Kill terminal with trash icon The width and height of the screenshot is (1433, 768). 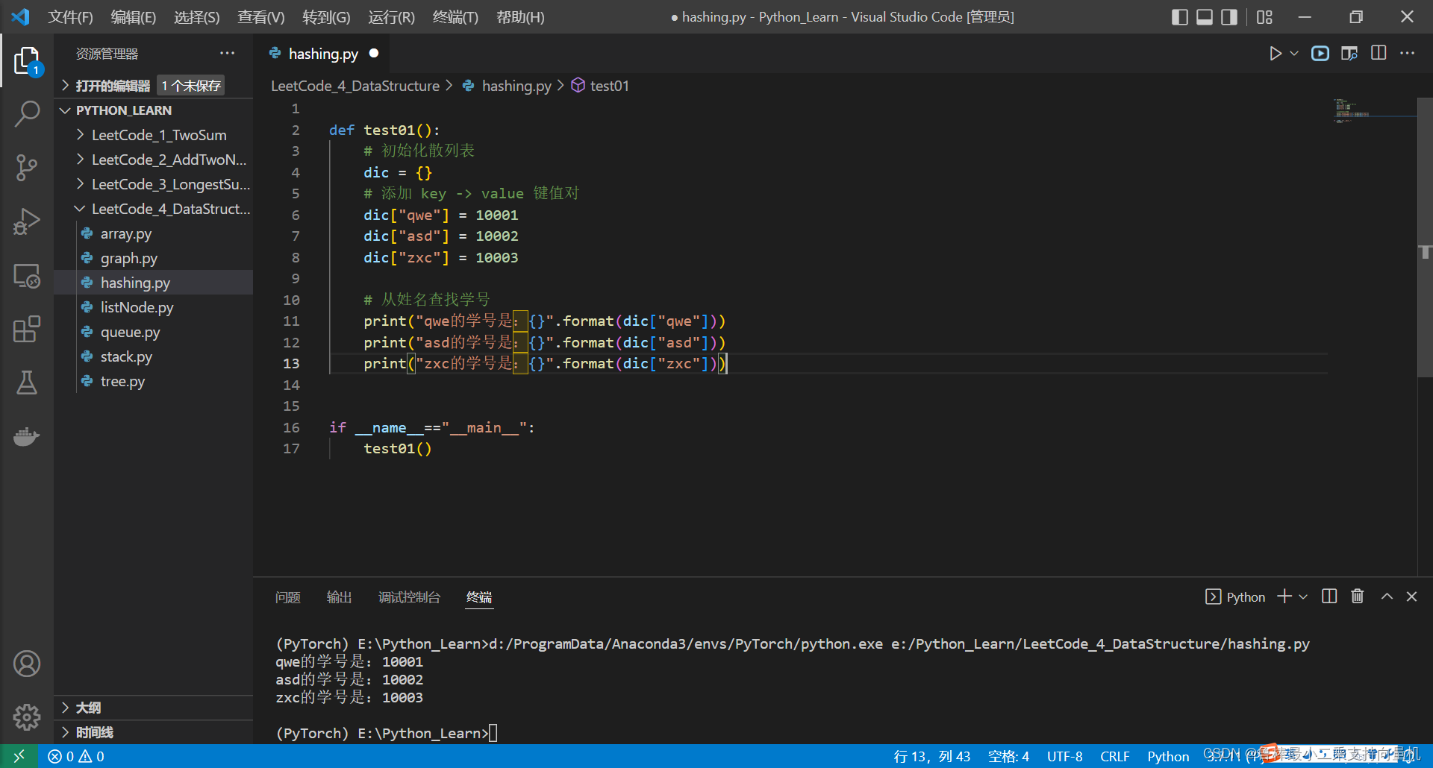point(1358,597)
